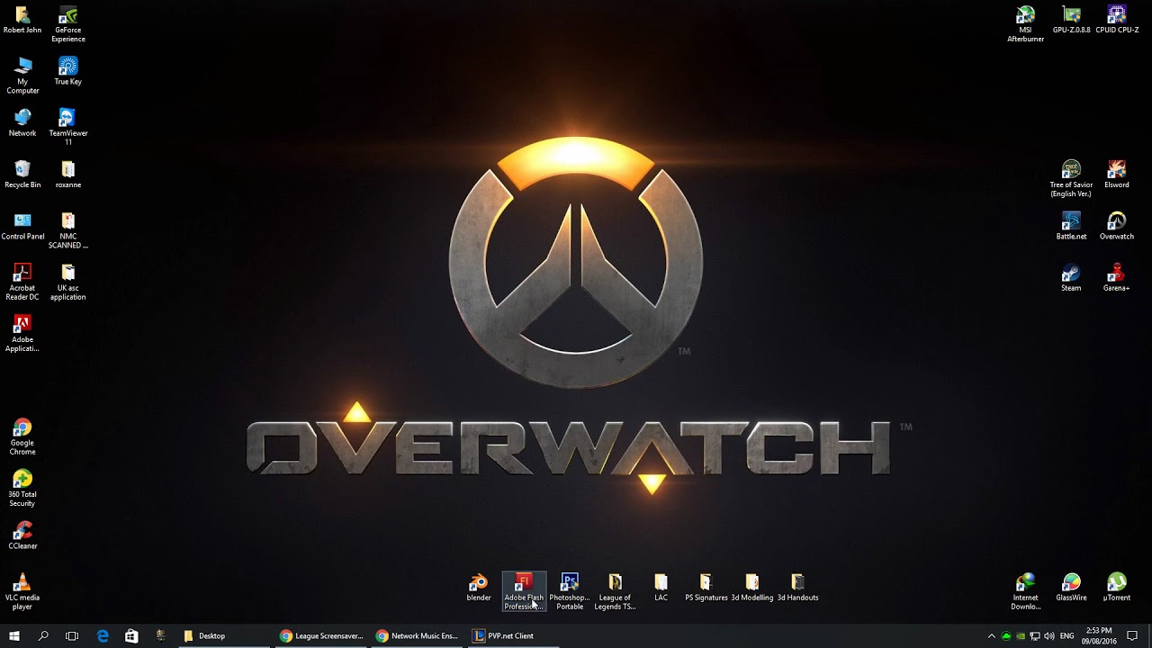1152x648 pixels.
Task: Select the roxanne folder icon
Action: [68, 175]
